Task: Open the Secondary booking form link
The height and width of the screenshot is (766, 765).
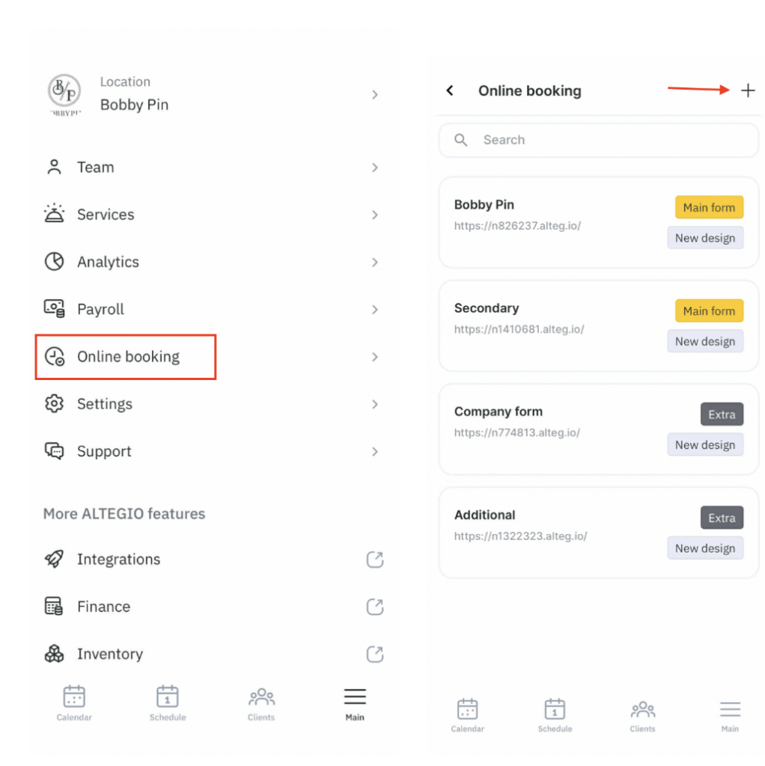Action: click(x=519, y=329)
